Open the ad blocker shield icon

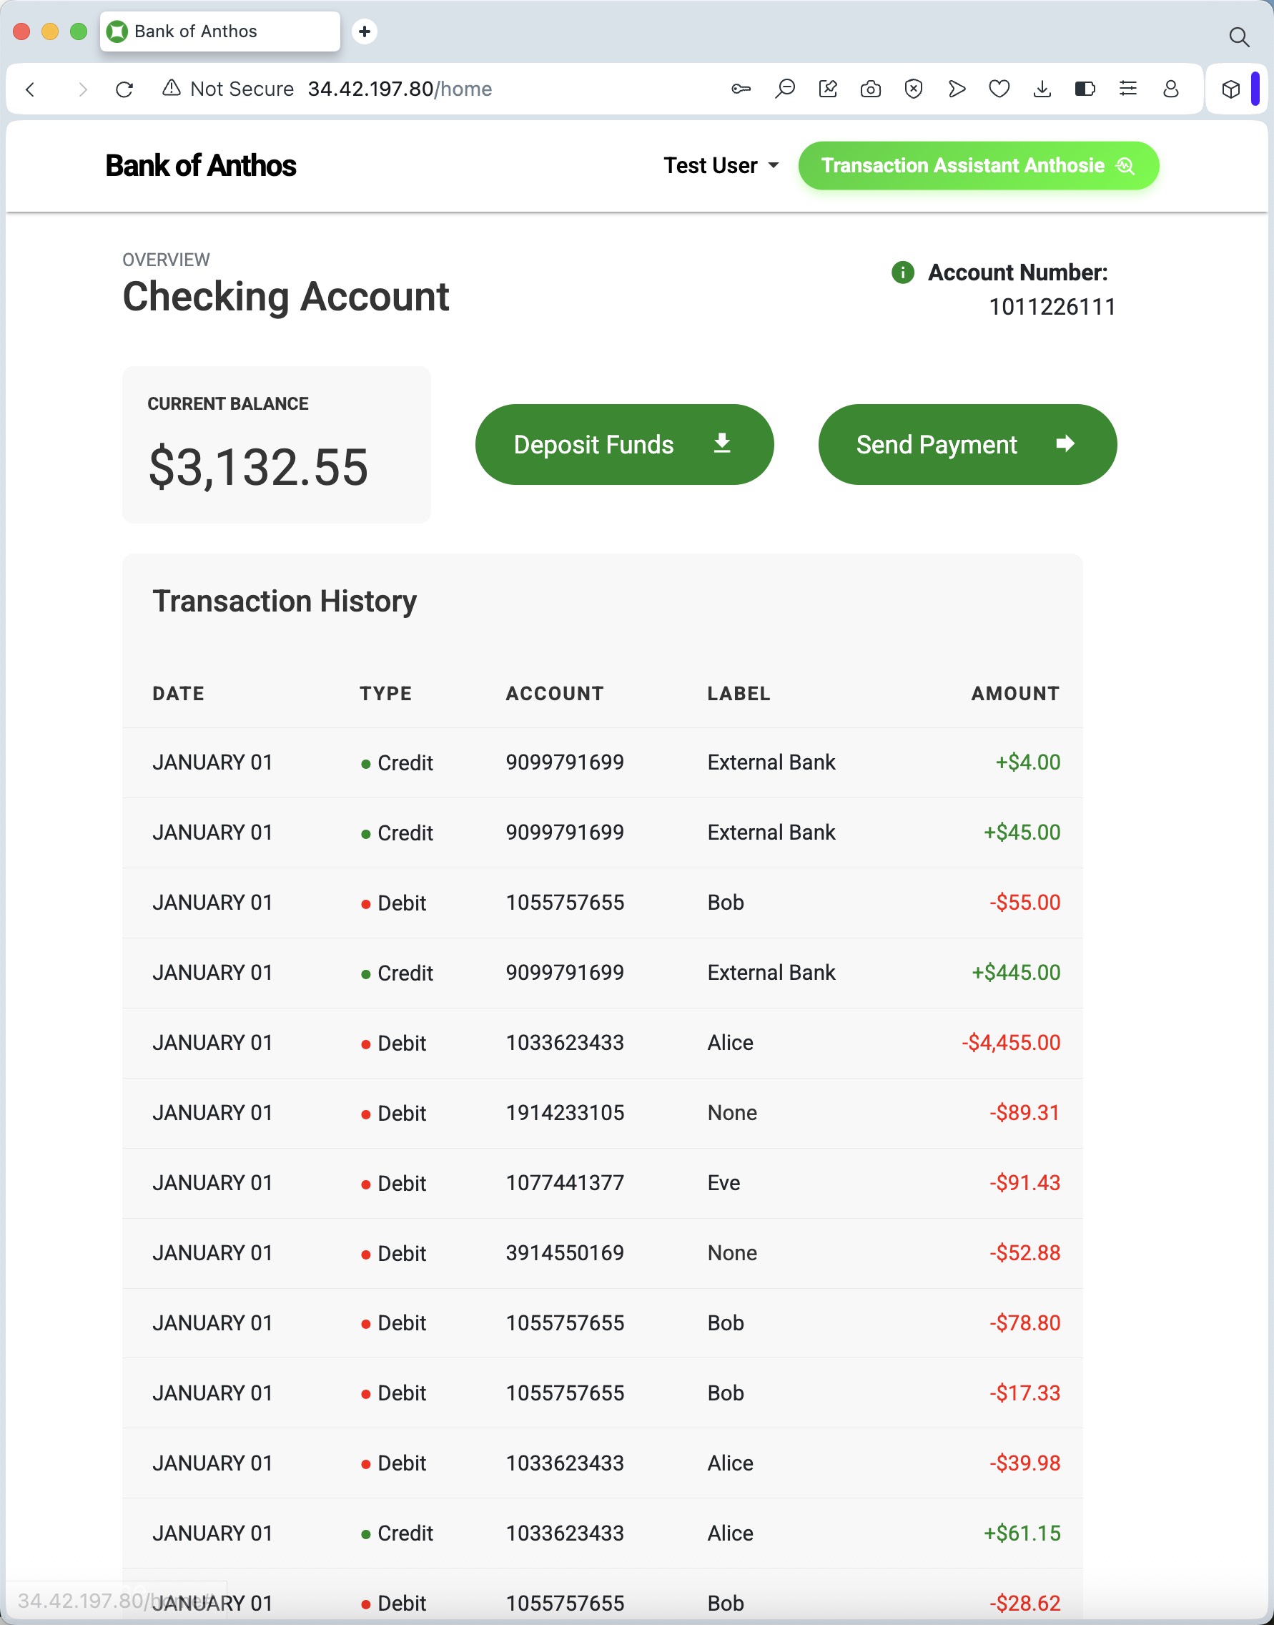click(x=913, y=89)
